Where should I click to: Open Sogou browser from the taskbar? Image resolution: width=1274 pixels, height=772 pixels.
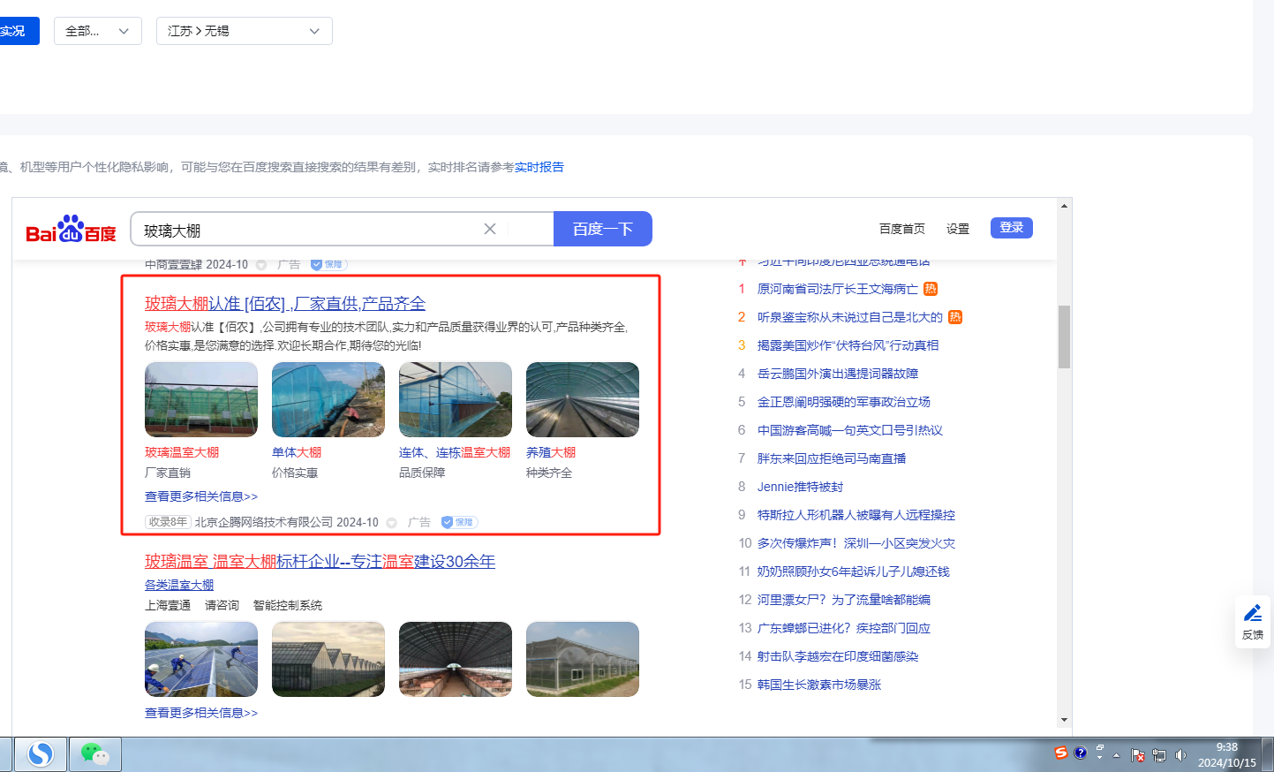(41, 754)
